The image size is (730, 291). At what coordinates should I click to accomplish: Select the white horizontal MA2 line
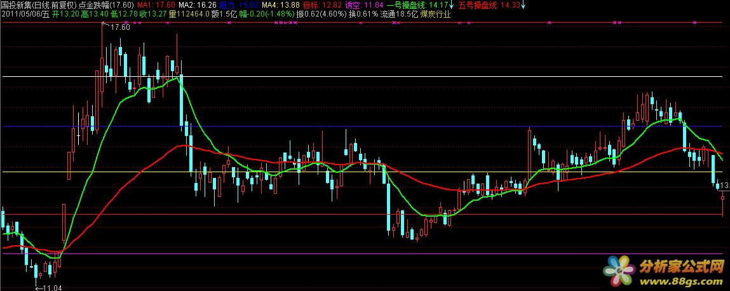363,76
